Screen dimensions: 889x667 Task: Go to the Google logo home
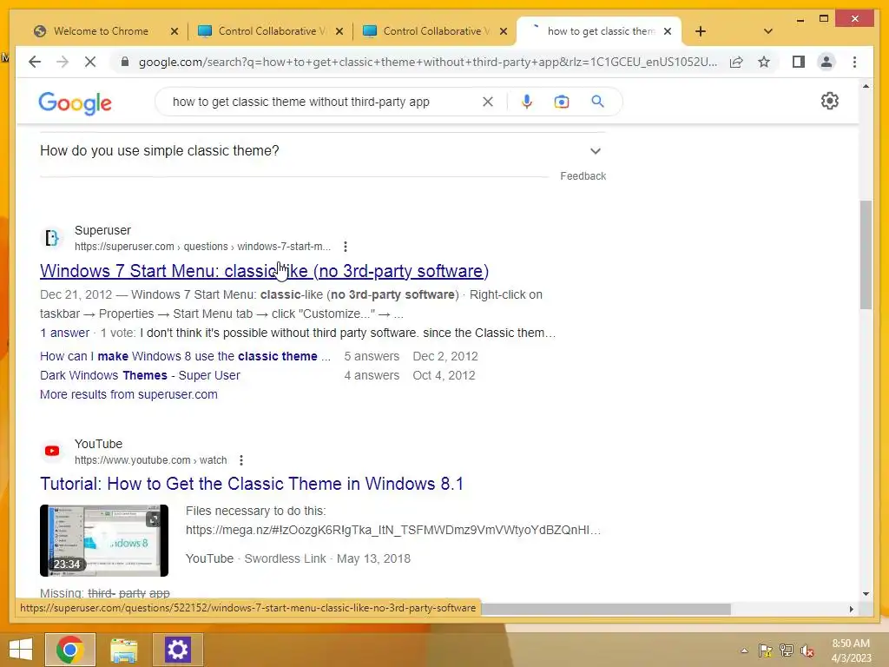75,103
